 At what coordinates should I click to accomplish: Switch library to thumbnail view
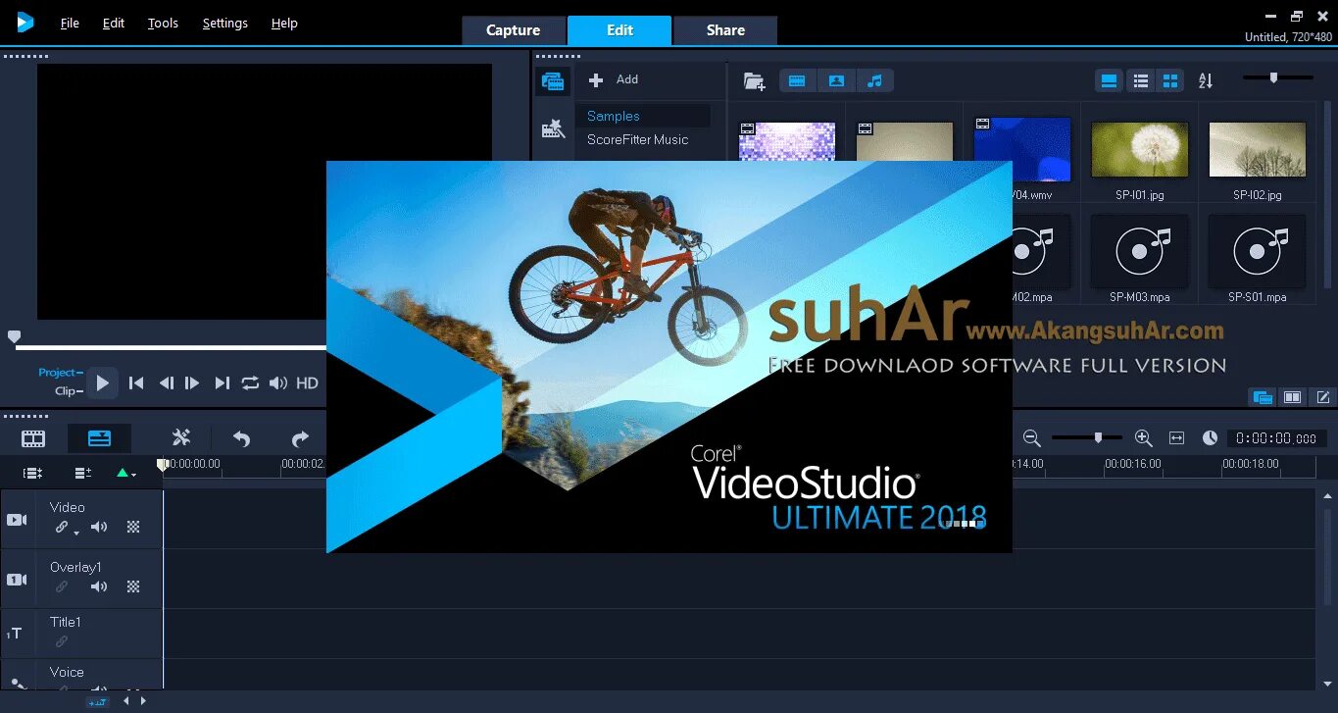point(1170,81)
